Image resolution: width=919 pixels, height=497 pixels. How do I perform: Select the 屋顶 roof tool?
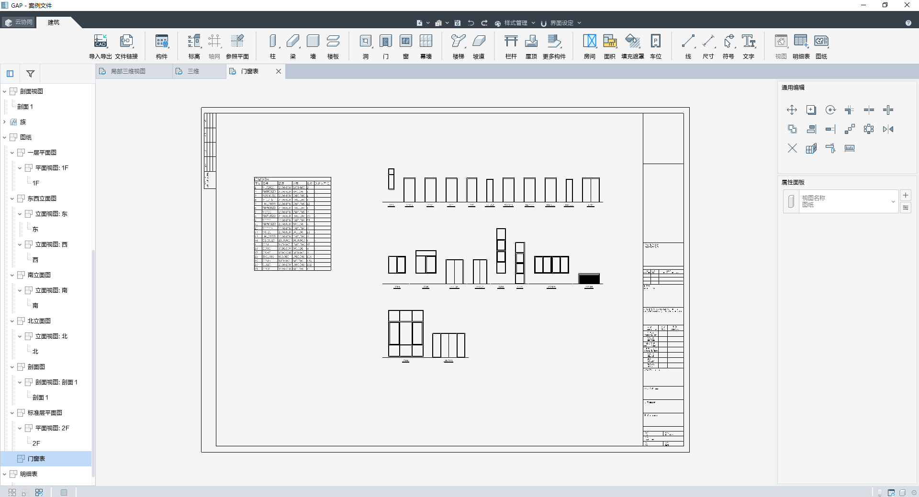click(x=531, y=46)
